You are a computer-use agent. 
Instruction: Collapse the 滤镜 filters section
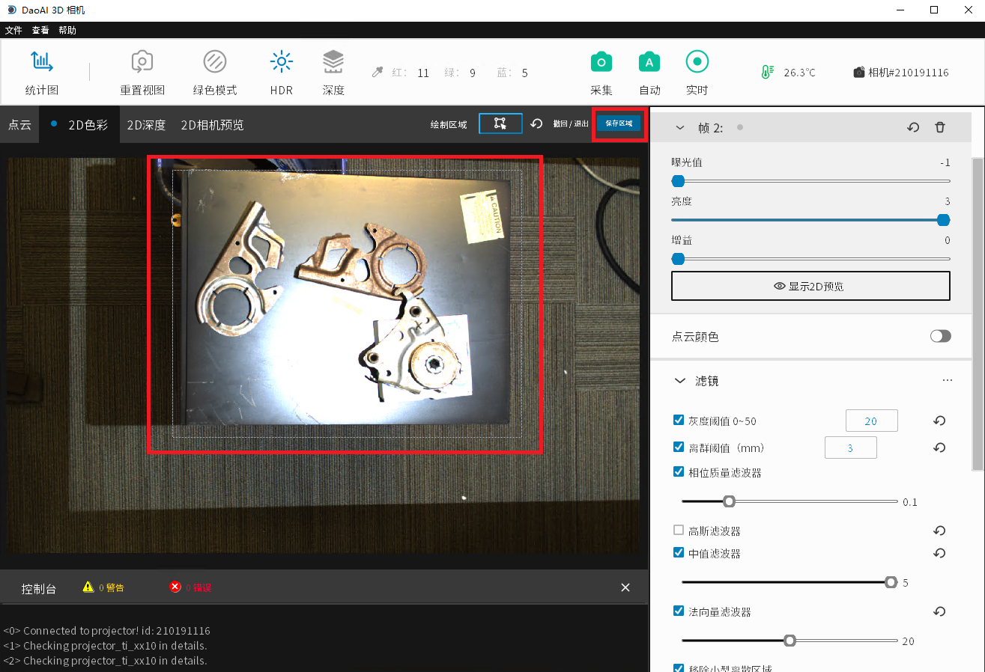[x=680, y=381]
